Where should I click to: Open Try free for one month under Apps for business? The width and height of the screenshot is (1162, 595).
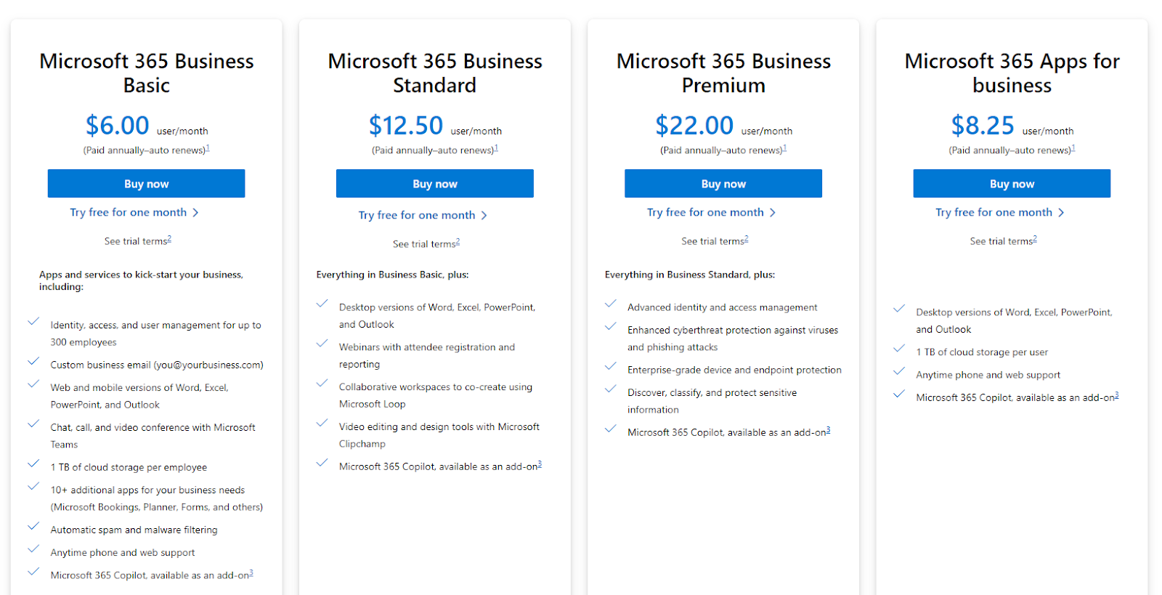(994, 212)
